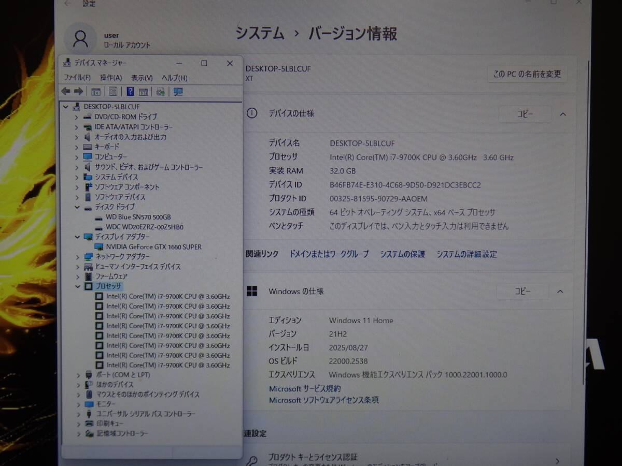Collapse the ディスプレイ アダプター node
This screenshot has width=622, height=466.
coord(77,237)
